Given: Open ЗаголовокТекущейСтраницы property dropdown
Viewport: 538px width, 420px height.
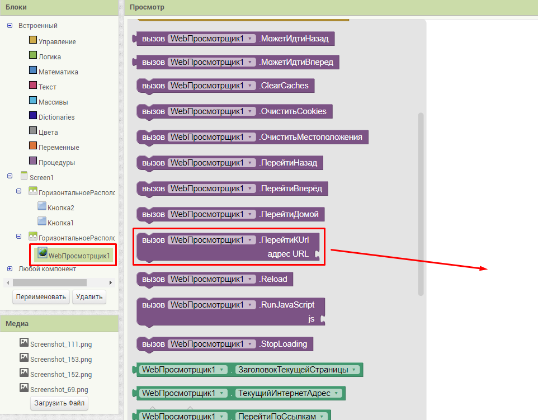Looking at the screenshot, I should (x=352, y=370).
